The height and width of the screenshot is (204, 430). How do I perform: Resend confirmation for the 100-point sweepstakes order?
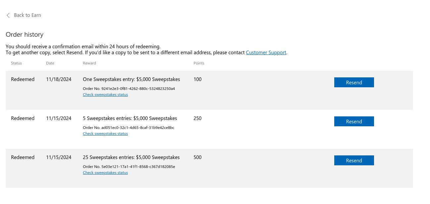point(354,82)
